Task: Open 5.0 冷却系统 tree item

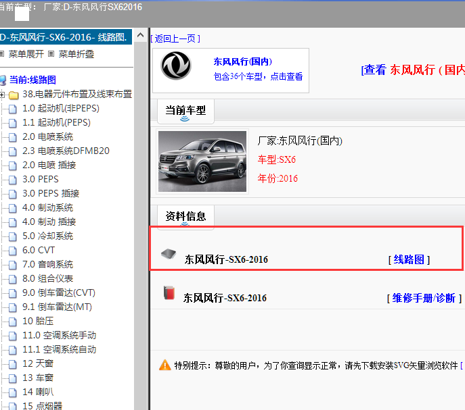Action: click(47, 236)
